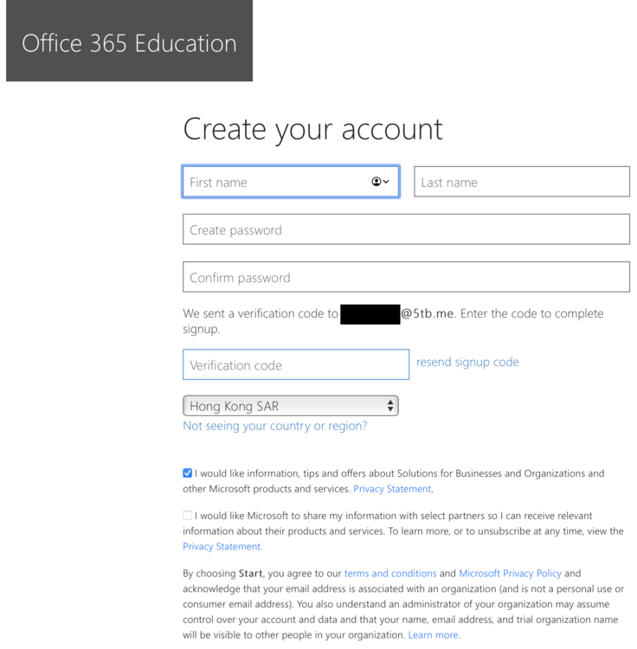This screenshot has width=637, height=649.
Task: Click the resend signup code link
Action: pyautogui.click(x=467, y=362)
